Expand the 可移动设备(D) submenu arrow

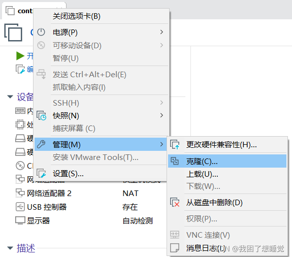pyautogui.click(x=161, y=45)
